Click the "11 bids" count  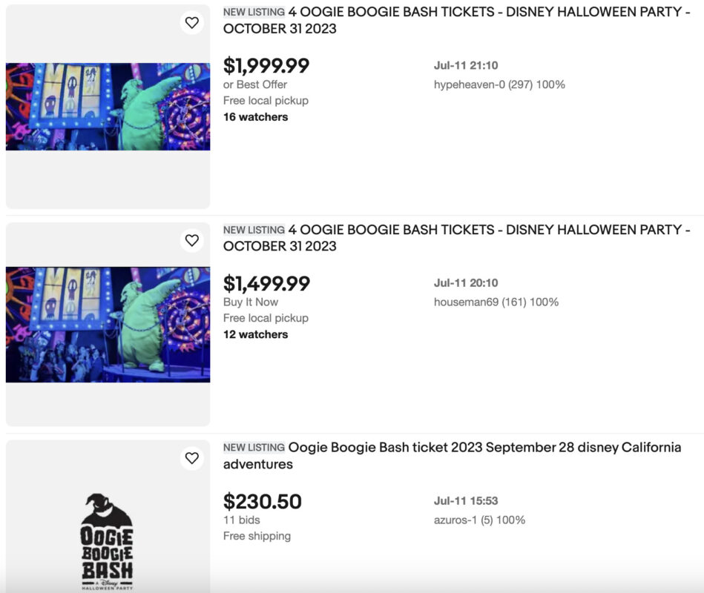click(x=242, y=520)
